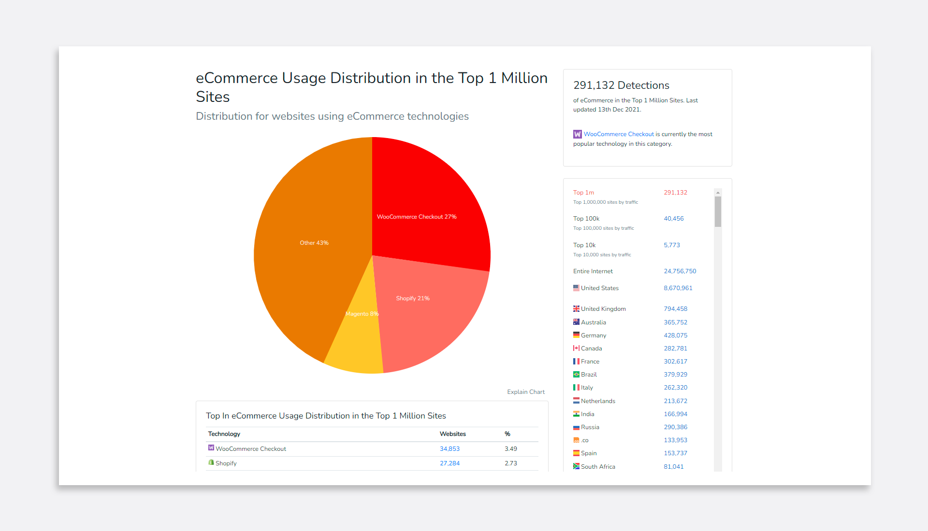This screenshot has height=531, width=928.
Task: Click the WooCommerce logo icon in detections panel
Action: point(577,134)
